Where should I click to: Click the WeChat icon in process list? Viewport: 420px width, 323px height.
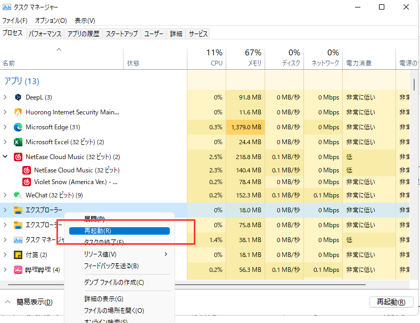[18, 195]
